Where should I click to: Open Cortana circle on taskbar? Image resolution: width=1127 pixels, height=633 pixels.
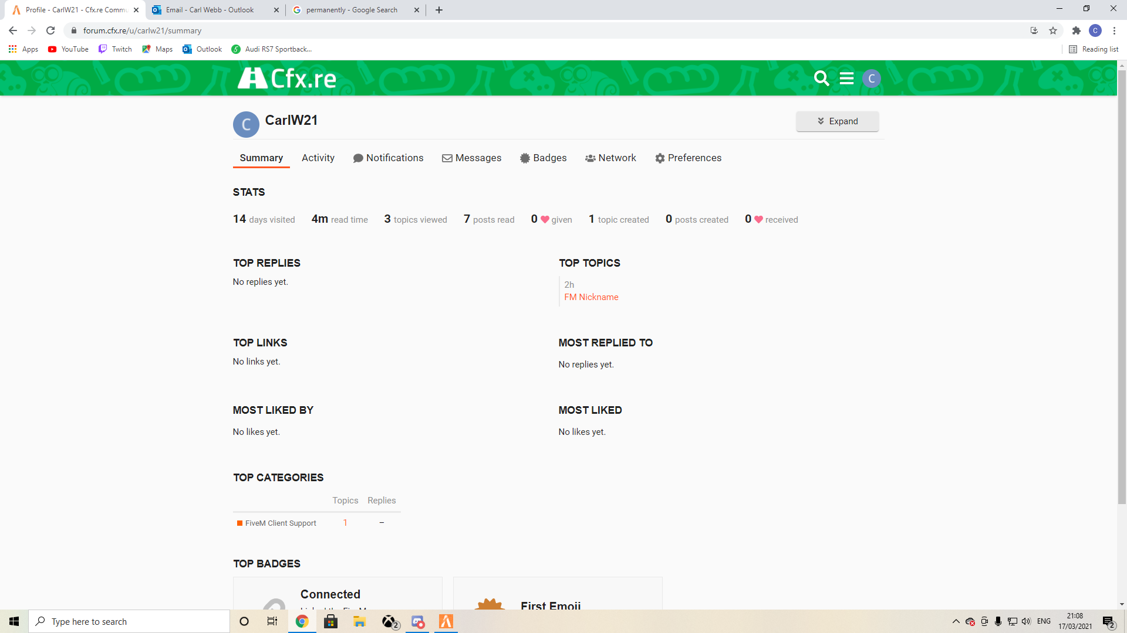click(x=244, y=621)
